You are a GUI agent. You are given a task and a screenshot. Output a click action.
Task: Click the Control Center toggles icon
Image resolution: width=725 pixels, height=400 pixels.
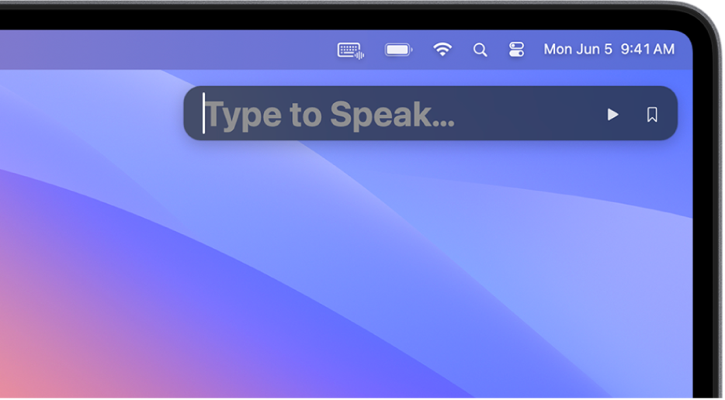click(517, 50)
